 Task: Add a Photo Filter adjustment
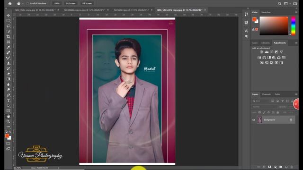(x=274, y=58)
